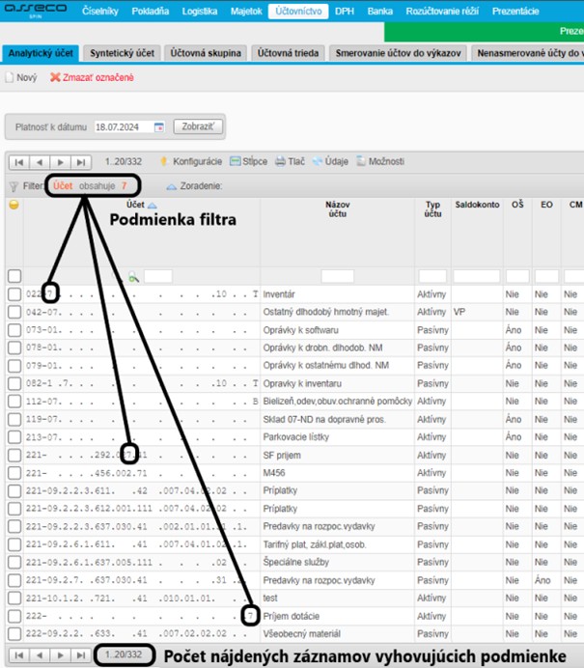
Task: Select the checkbox for Parkovacie lístky row
Action: 14,437
